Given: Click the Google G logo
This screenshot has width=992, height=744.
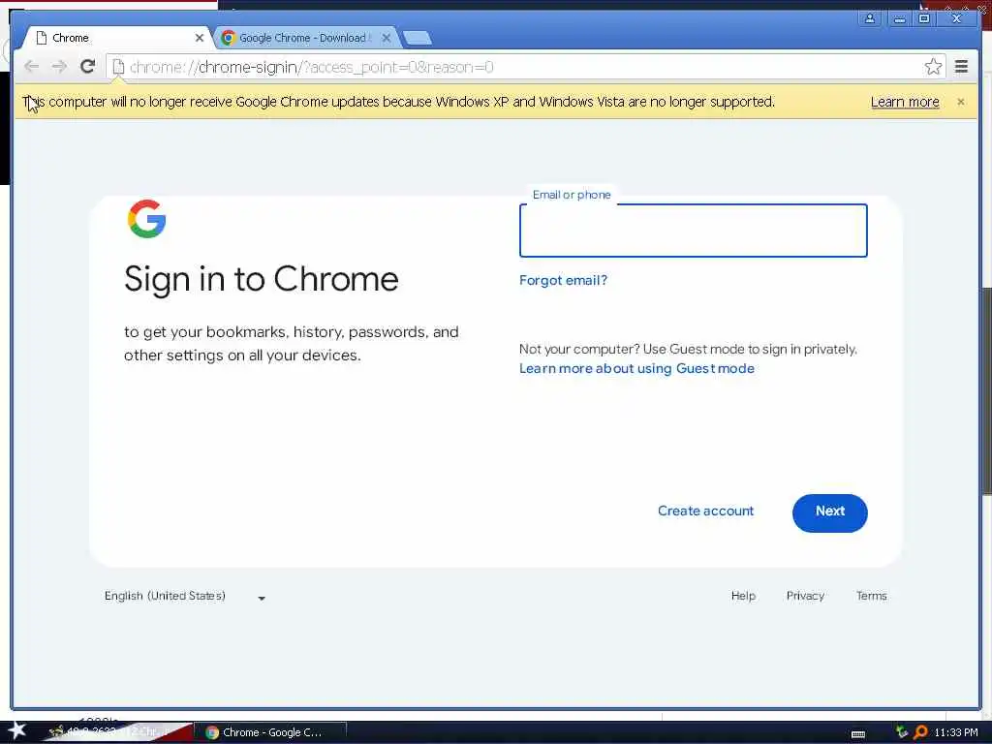Looking at the screenshot, I should (x=147, y=219).
